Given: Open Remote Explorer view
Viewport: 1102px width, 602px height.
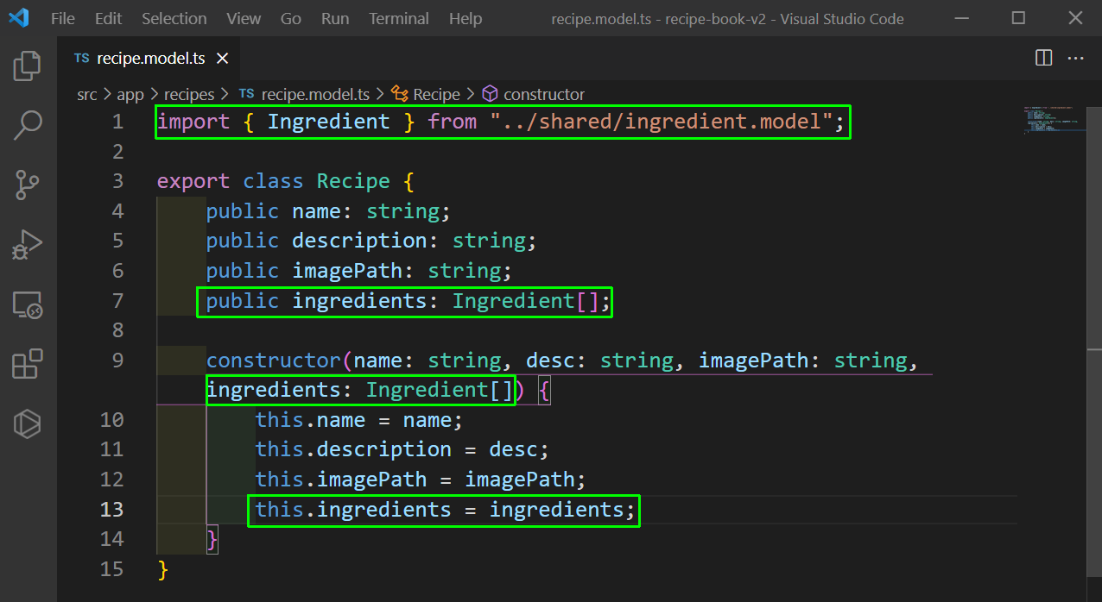Looking at the screenshot, I should tap(28, 304).
